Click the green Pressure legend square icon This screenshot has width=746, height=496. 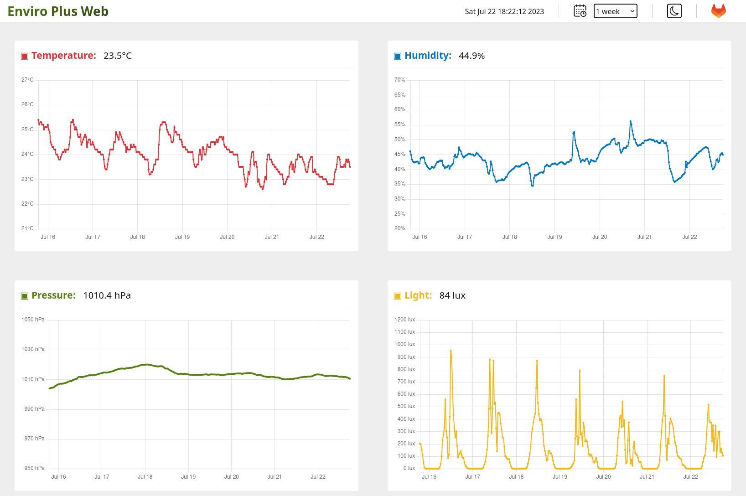coord(25,296)
